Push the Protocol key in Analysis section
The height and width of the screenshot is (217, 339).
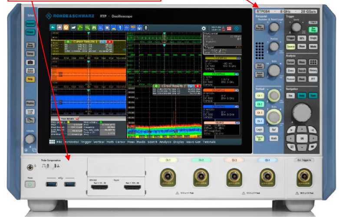pyautogui.click(x=290, y=79)
